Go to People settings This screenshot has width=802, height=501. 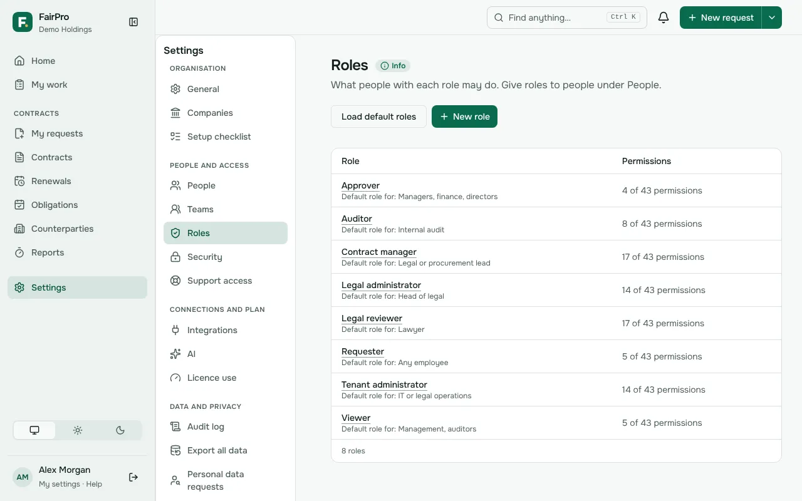[x=226, y=185]
